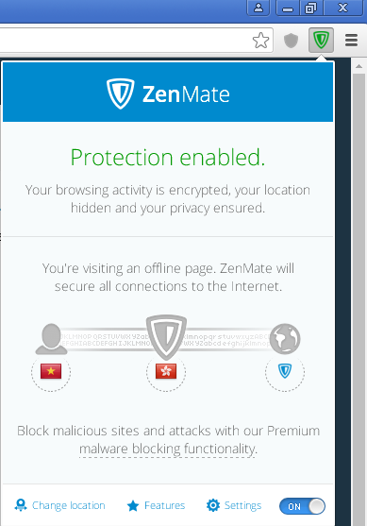The width and height of the screenshot is (367, 526).
Task: Click the ZenMate logo in header
Action: (168, 93)
